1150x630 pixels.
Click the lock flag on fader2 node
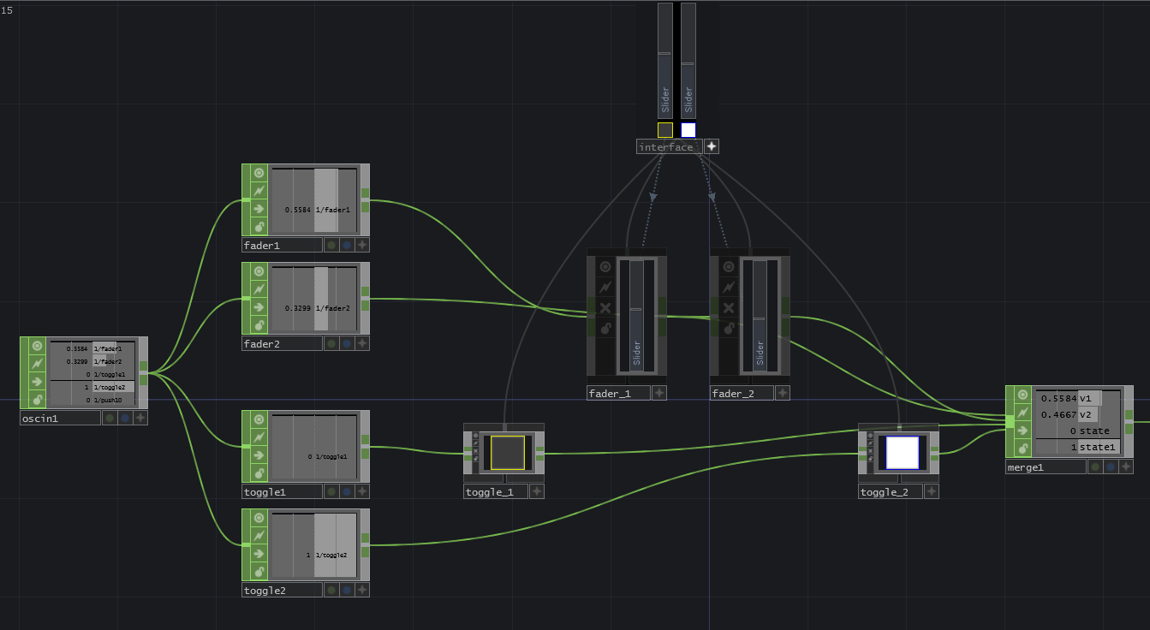pyautogui.click(x=259, y=325)
